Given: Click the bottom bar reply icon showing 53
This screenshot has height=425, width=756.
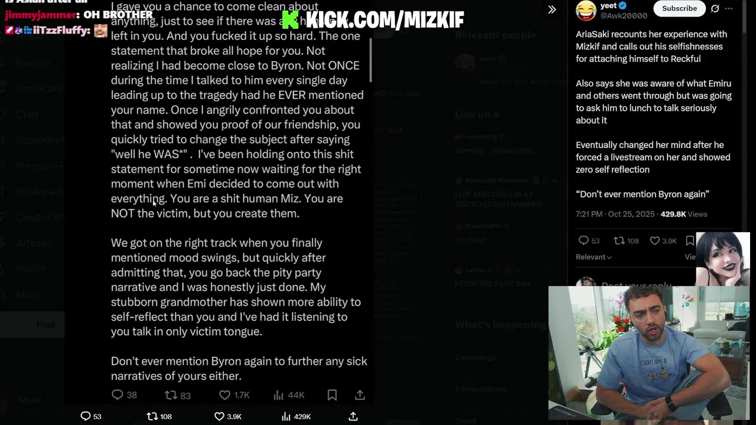Looking at the screenshot, I should tap(86, 416).
